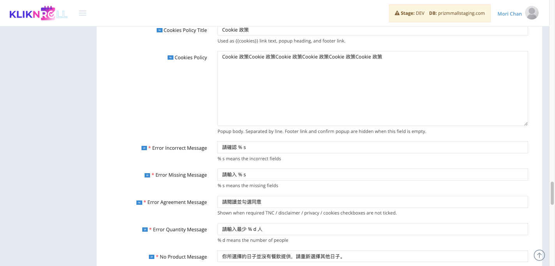The height and width of the screenshot is (266, 555).
Task: Click hint starting 'Used as {{cookies}} link text'
Action: point(281,41)
